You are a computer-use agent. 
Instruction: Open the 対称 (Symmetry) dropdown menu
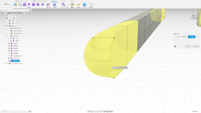55,8
